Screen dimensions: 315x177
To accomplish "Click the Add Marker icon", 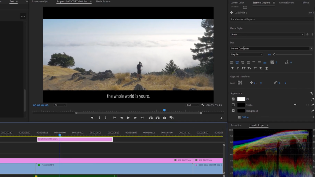I will [x=92, y=118].
